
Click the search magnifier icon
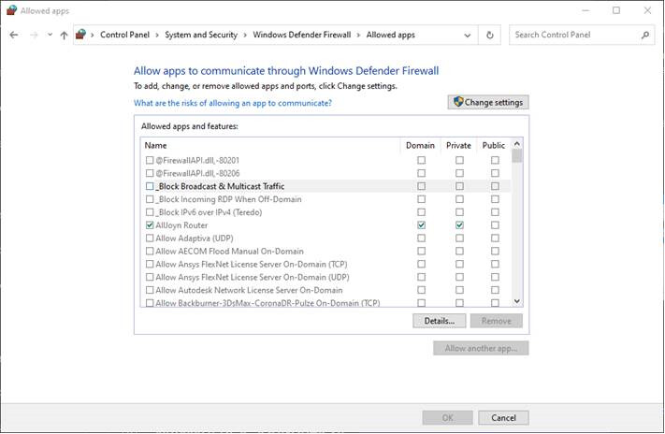(645, 35)
